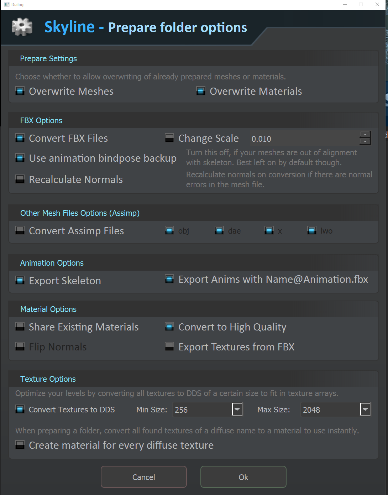
Task: Uncheck the x file format
Action: click(x=269, y=231)
